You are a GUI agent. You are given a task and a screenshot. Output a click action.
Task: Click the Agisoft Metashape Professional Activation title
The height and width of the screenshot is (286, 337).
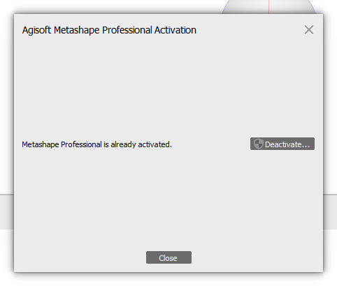[x=109, y=30]
